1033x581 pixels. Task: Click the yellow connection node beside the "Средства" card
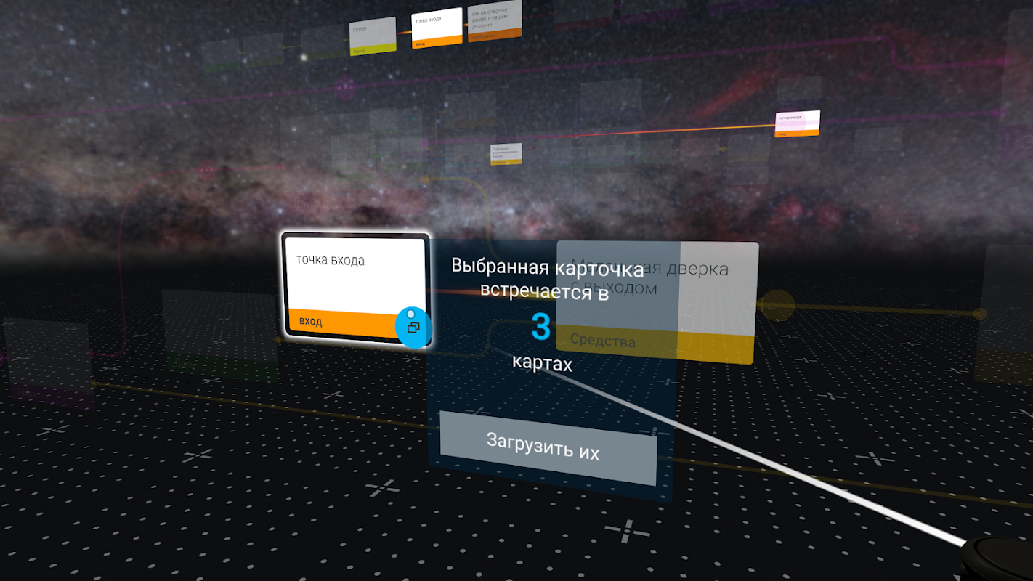point(777,305)
